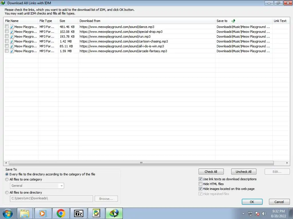Click the Internet Download Manager taskbar icon

(114, 213)
